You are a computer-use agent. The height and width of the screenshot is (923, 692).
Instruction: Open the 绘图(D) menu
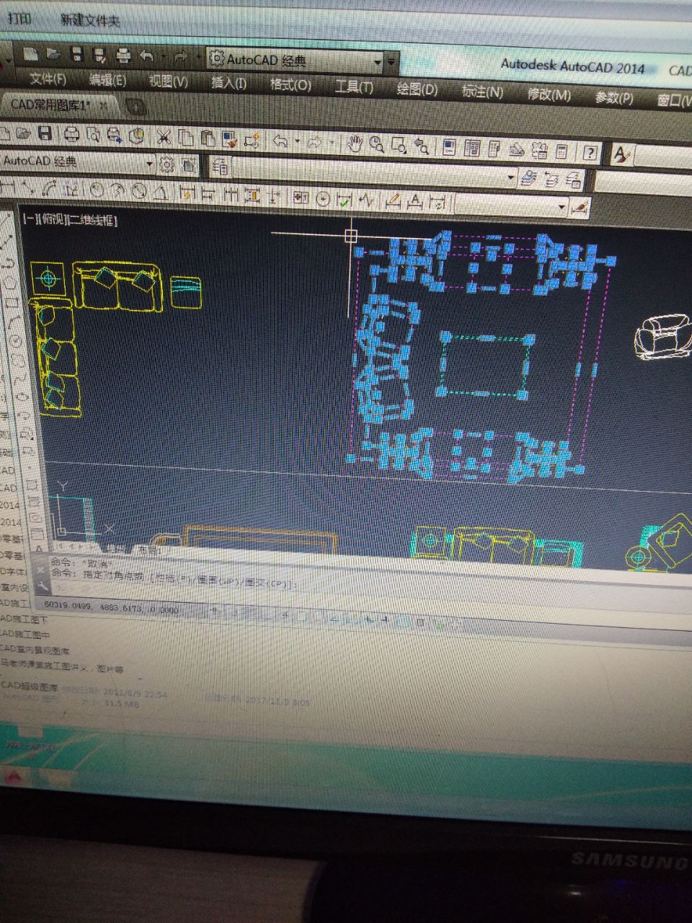(x=417, y=89)
